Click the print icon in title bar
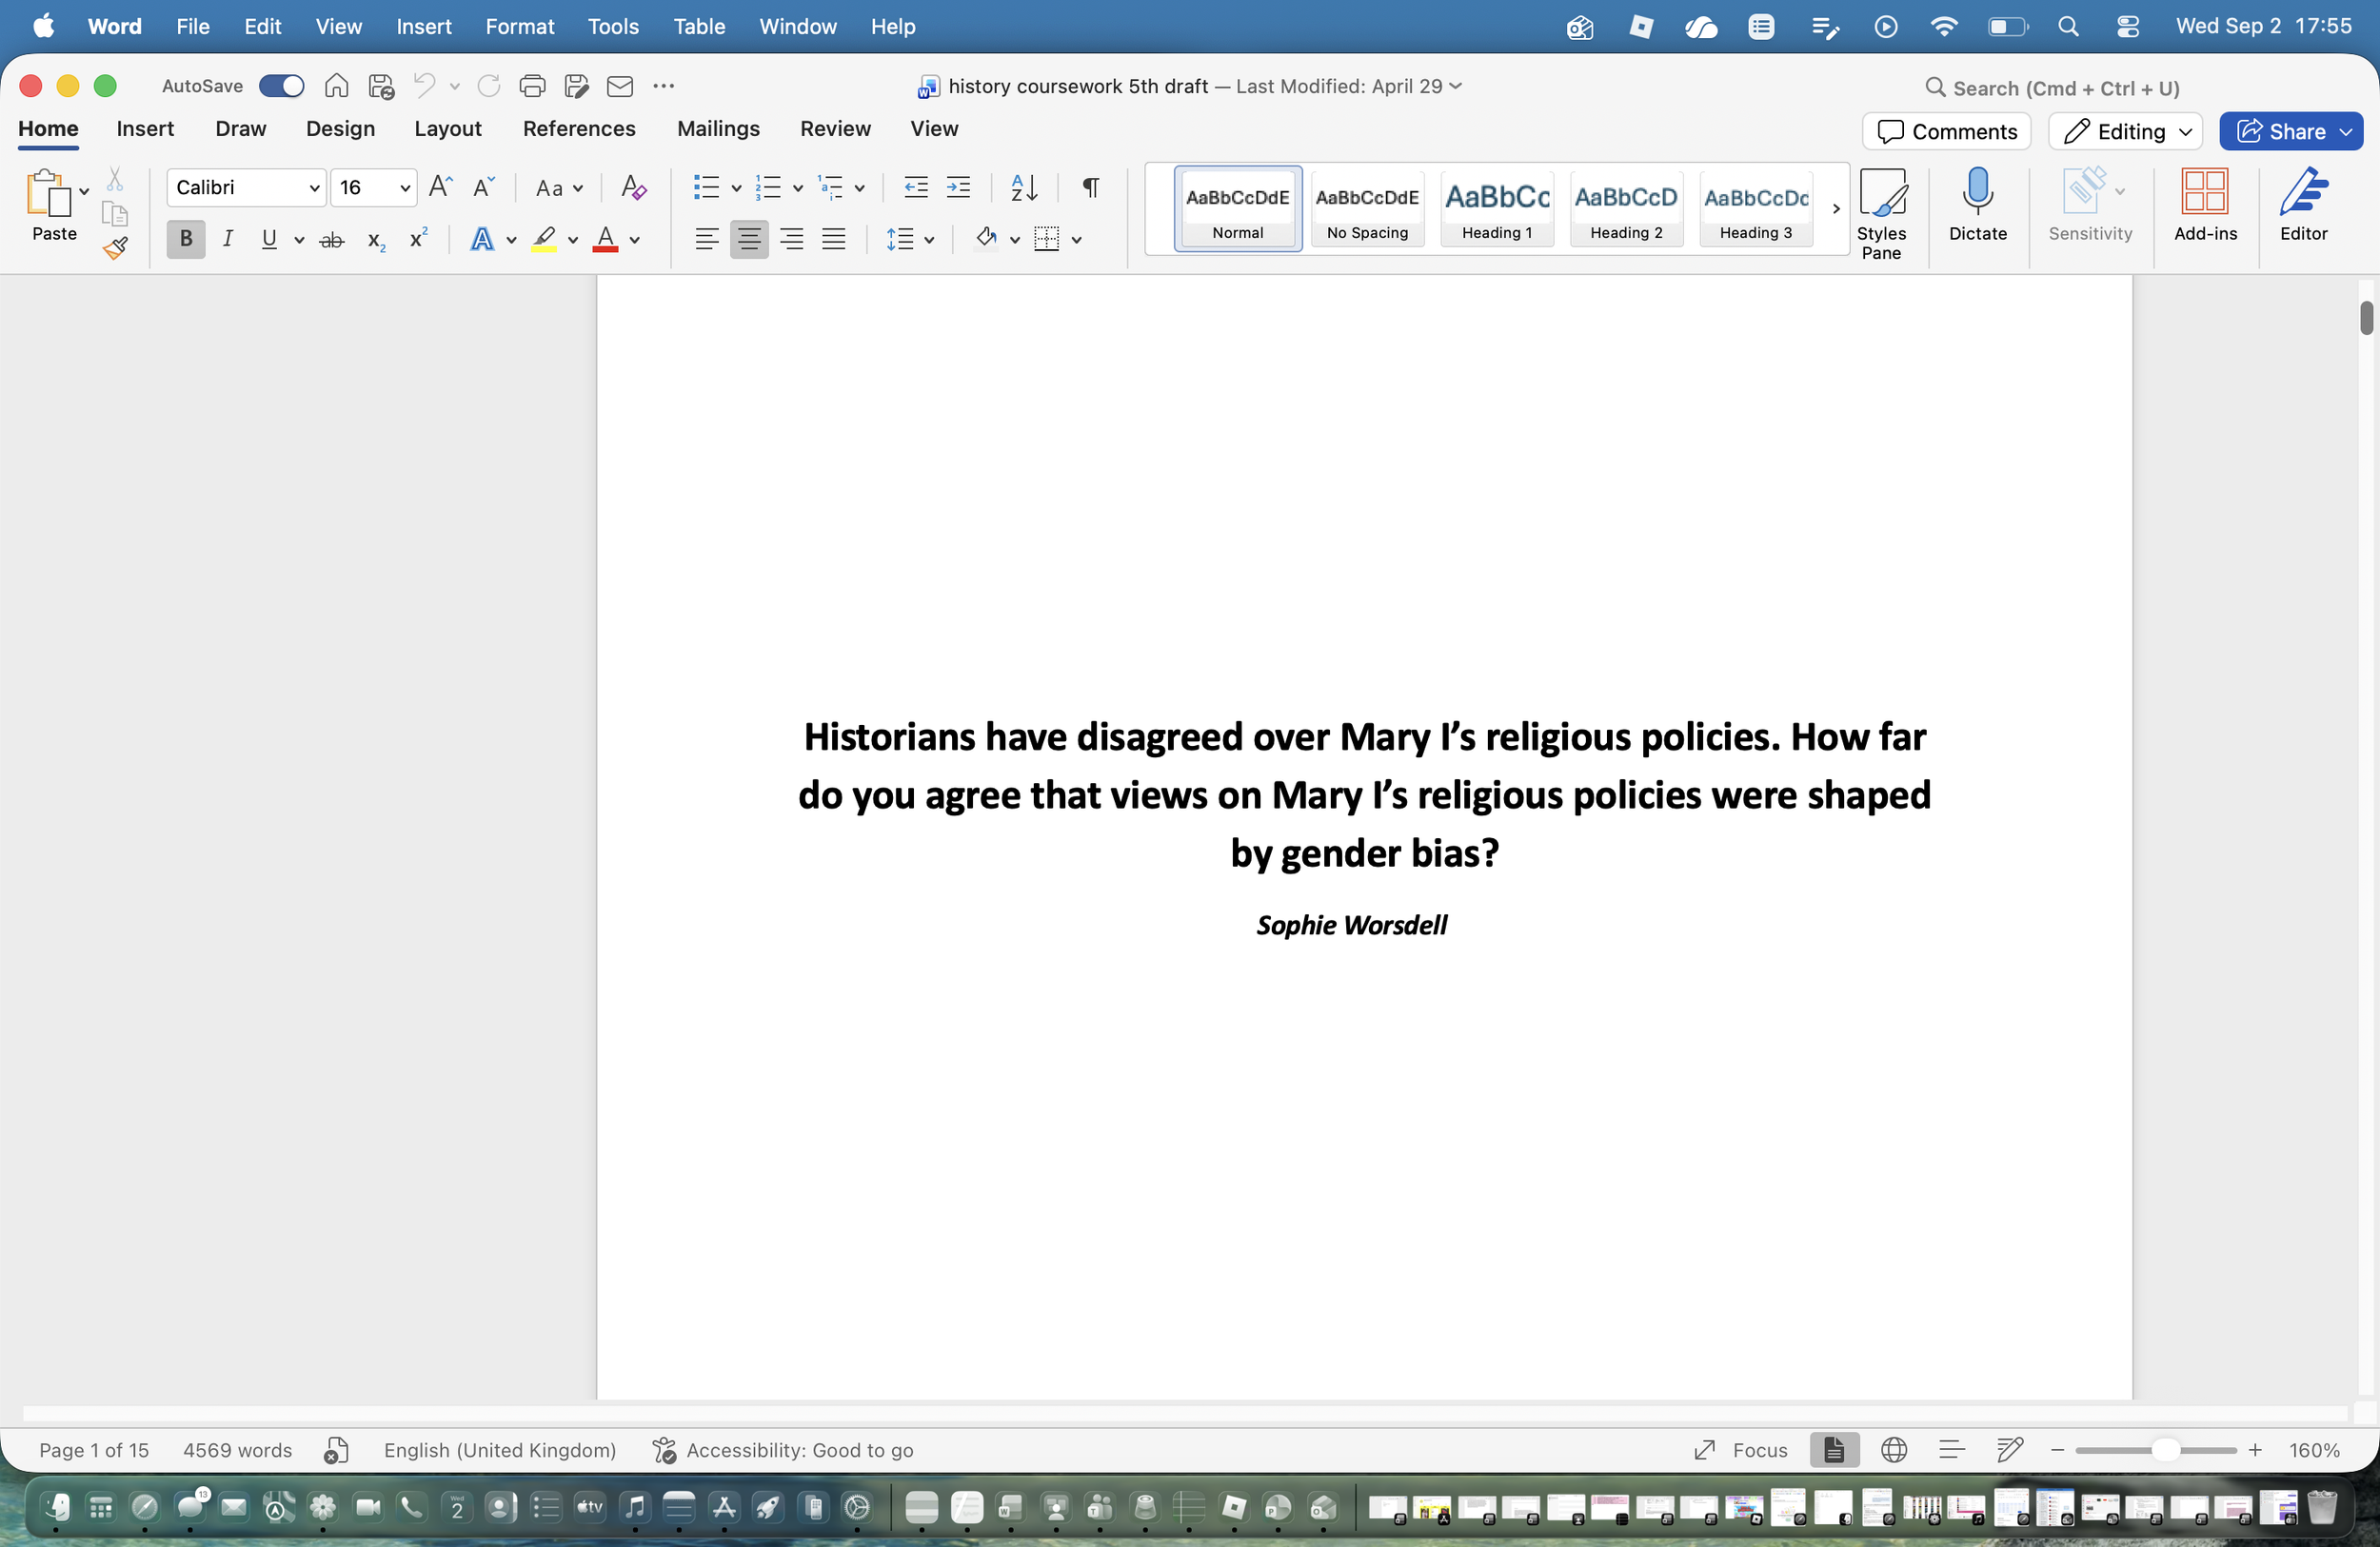 pyautogui.click(x=532, y=86)
